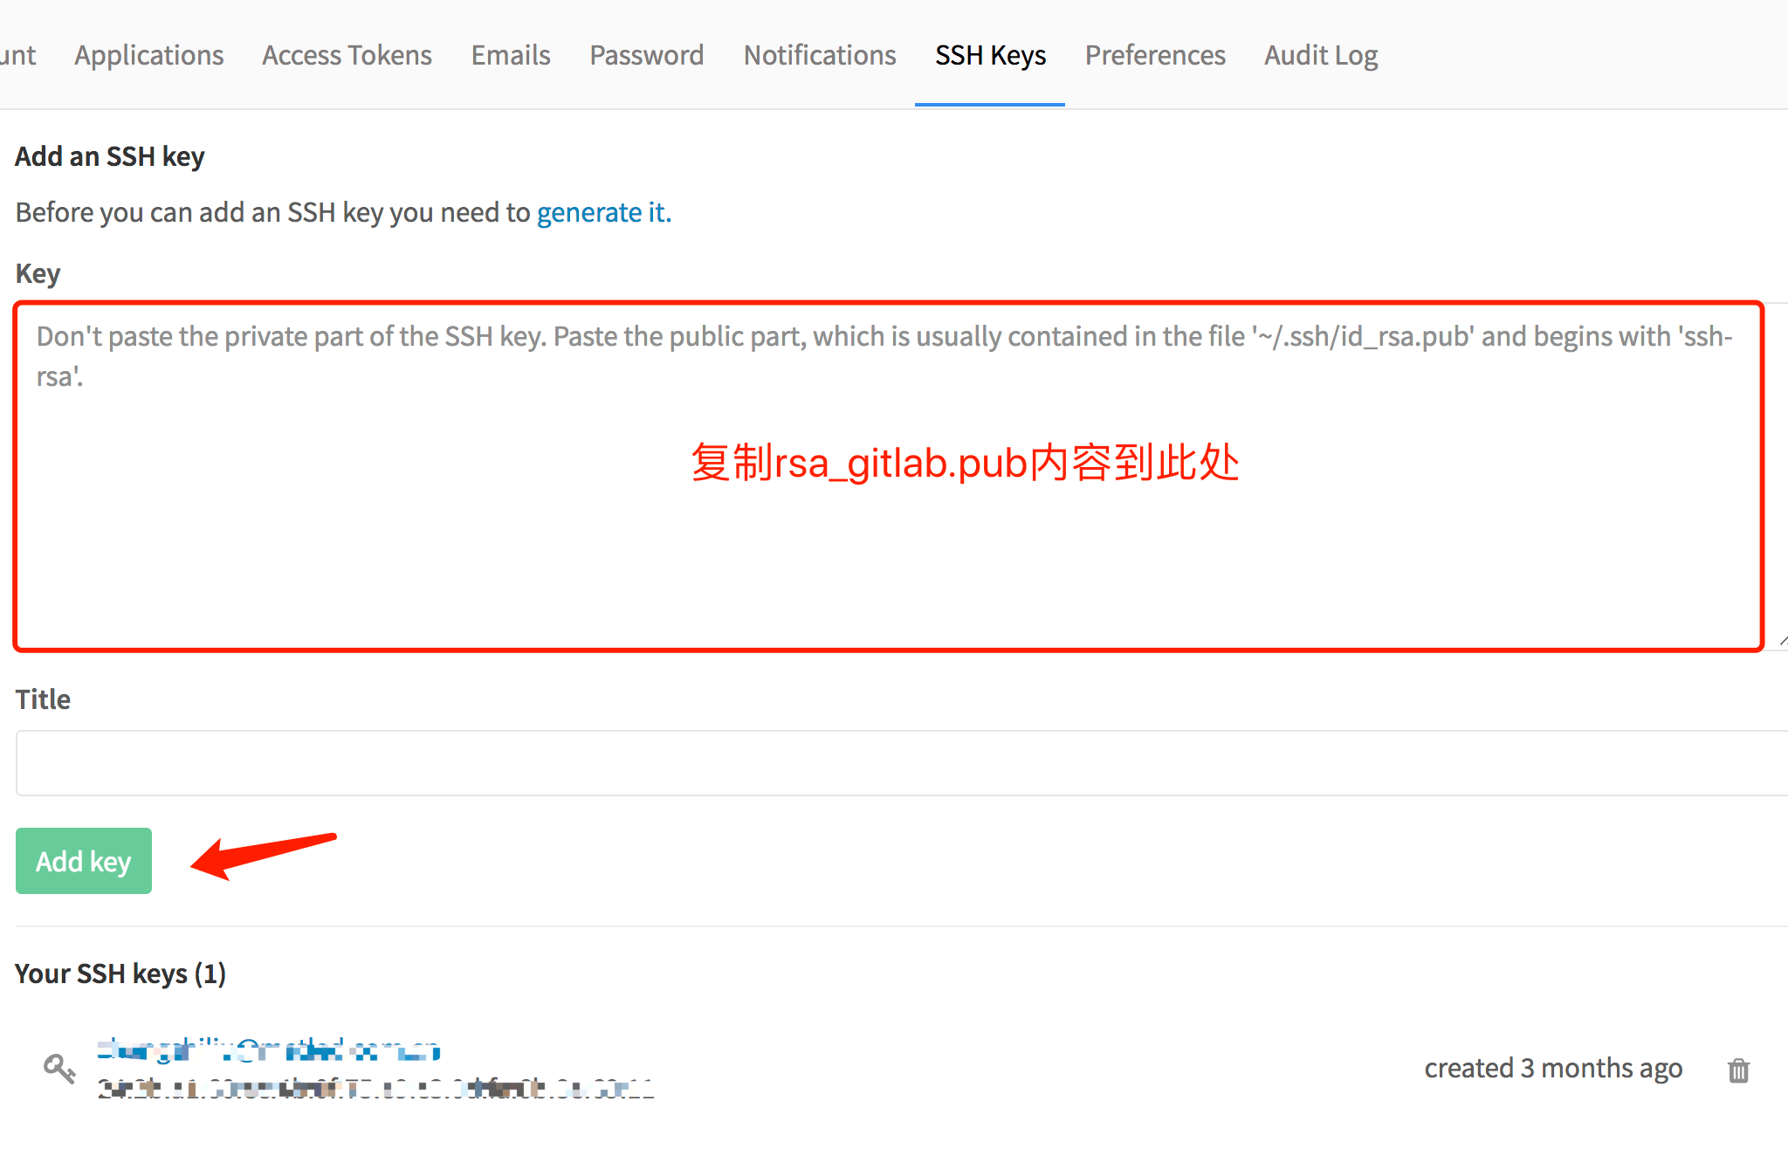Image resolution: width=1788 pixels, height=1163 pixels.
Task: Go to the partially visible Account tab
Action: coord(17,55)
